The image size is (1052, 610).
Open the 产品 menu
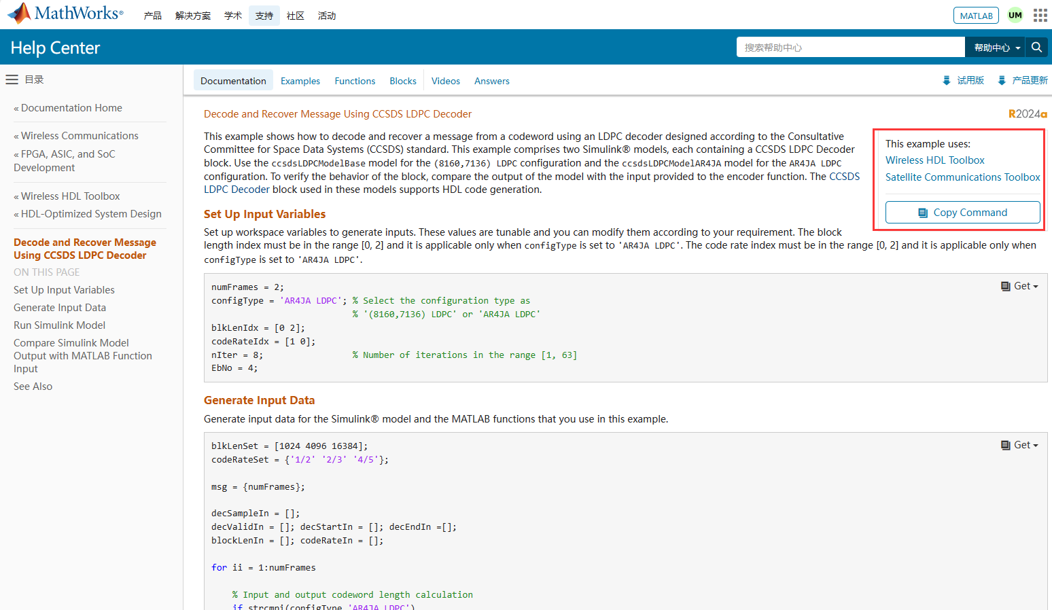[152, 16]
